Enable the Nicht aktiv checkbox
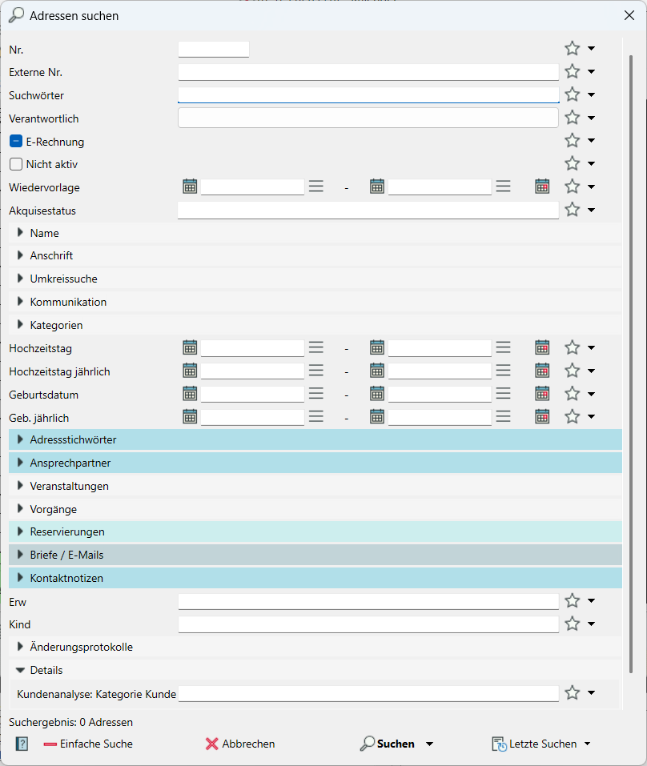The image size is (647, 766). point(16,164)
